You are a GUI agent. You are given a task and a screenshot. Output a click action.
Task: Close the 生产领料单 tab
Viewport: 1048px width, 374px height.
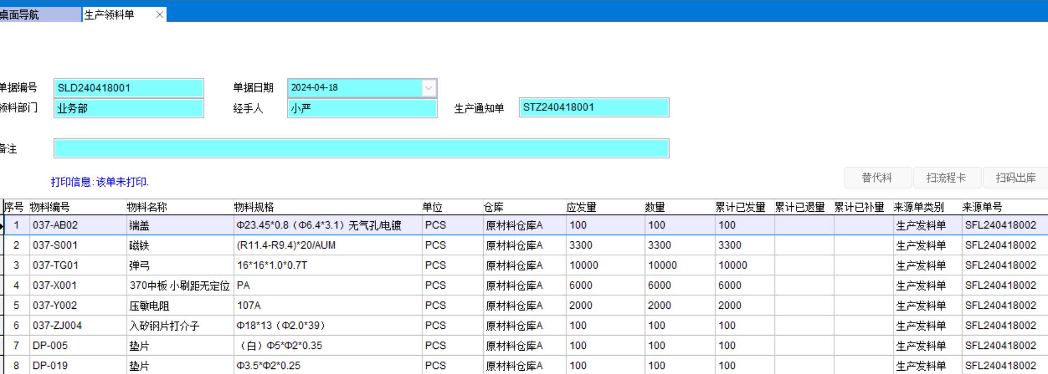160,15
